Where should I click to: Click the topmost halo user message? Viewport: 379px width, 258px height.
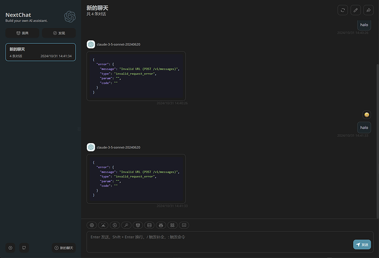364,25
